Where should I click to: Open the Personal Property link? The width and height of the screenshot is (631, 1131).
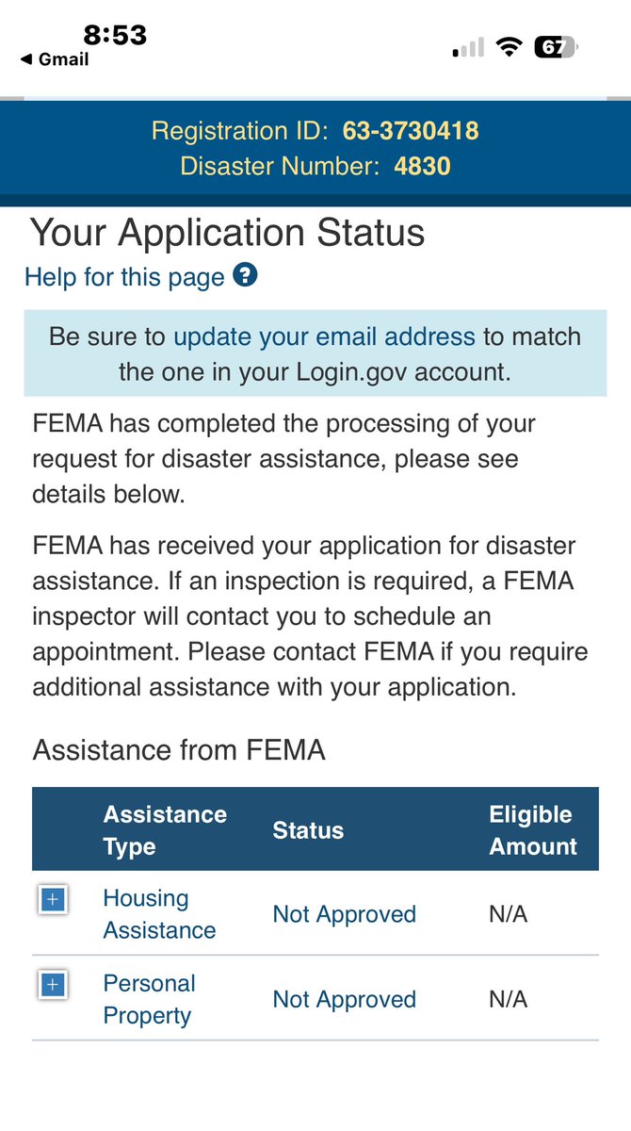pyautogui.click(x=149, y=999)
